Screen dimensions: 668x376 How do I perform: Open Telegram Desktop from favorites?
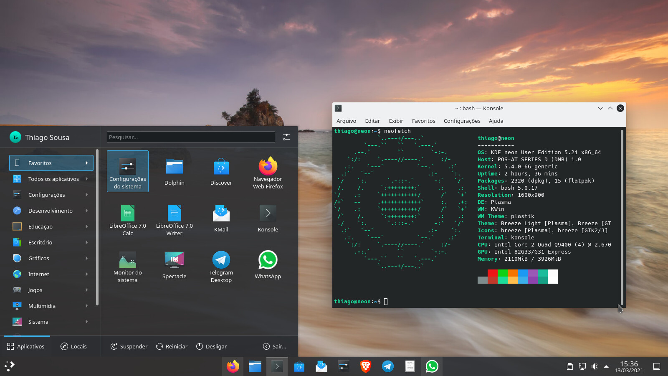coord(221,265)
